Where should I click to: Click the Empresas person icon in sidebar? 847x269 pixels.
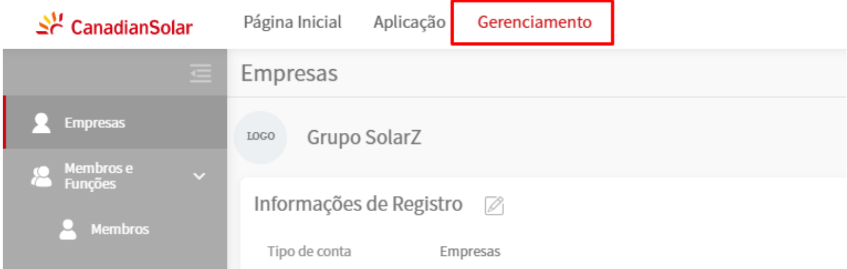pos(42,123)
